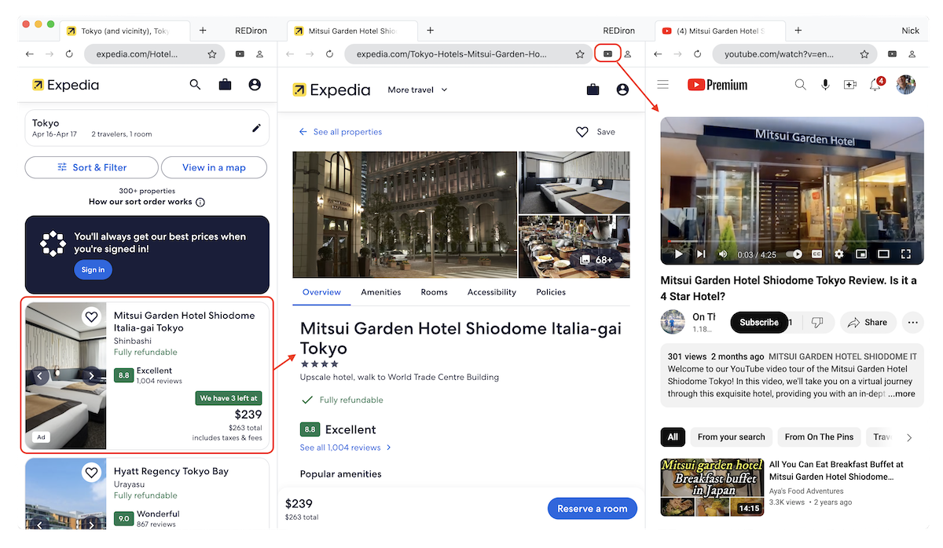Open the YouTube hamburger menu
Screen dimensions: 943x548
(662, 84)
